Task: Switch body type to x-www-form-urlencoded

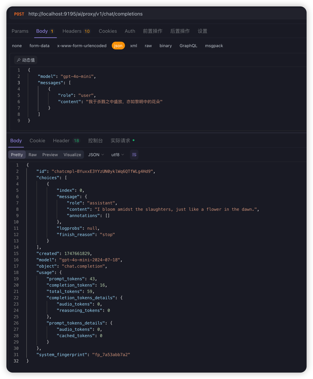Action: pyautogui.click(x=82, y=46)
